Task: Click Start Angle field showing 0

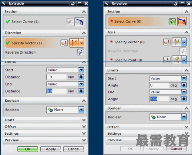Action: pos(159,85)
